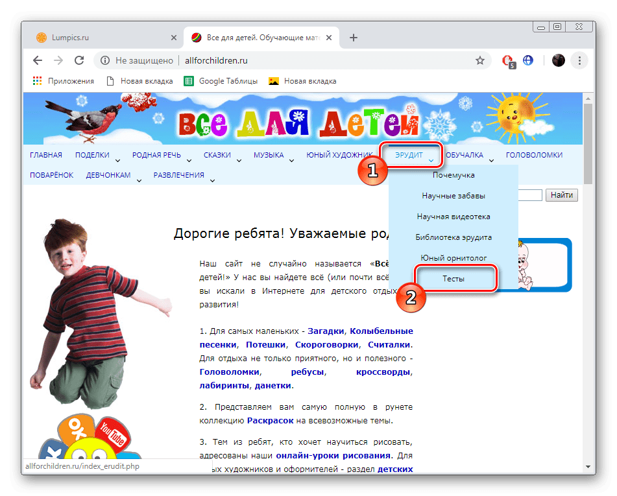Open the Chrome three-dot menu
The height and width of the screenshot is (496, 617).
point(579,60)
